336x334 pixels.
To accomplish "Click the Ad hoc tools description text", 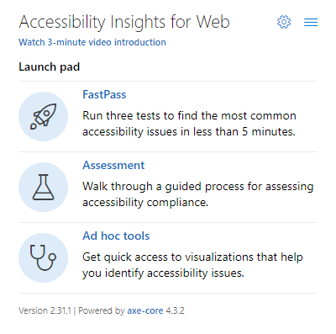I will tap(192, 265).
